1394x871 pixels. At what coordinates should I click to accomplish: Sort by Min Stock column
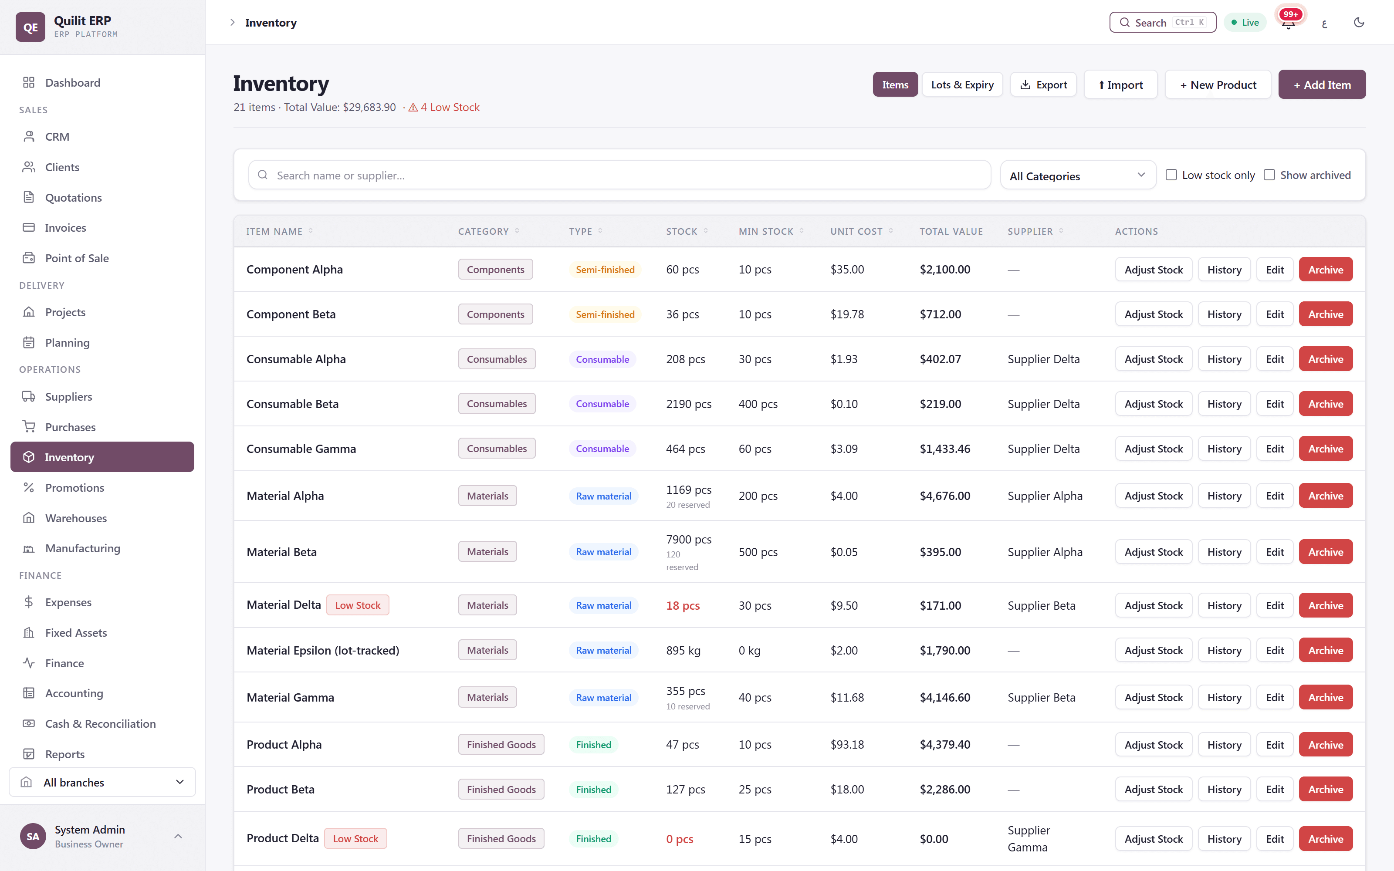tap(771, 231)
